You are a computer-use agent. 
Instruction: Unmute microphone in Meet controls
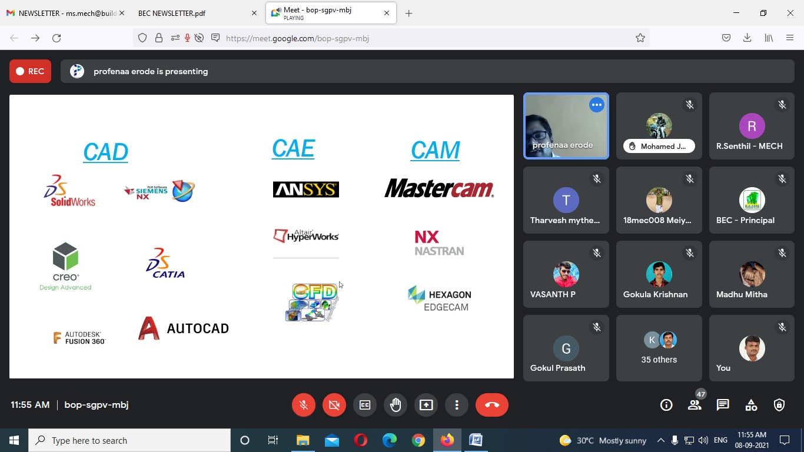pyautogui.click(x=304, y=405)
